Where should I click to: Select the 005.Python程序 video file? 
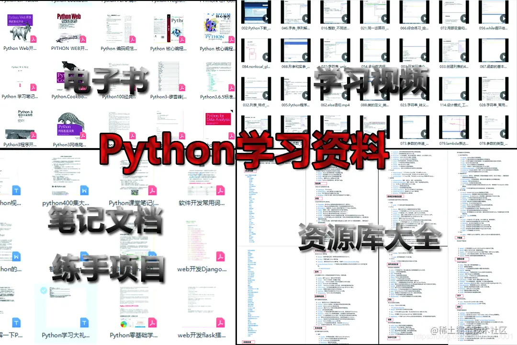[296, 89]
